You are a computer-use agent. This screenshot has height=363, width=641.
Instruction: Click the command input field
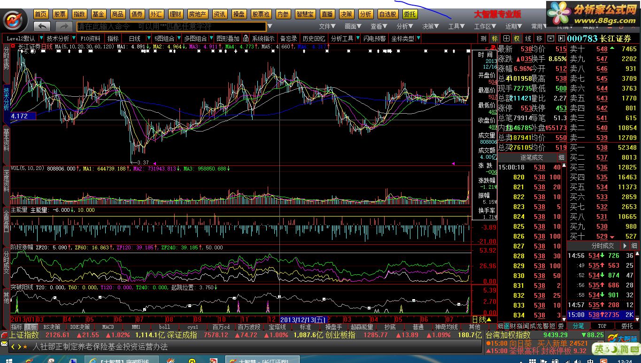[x=171, y=26]
